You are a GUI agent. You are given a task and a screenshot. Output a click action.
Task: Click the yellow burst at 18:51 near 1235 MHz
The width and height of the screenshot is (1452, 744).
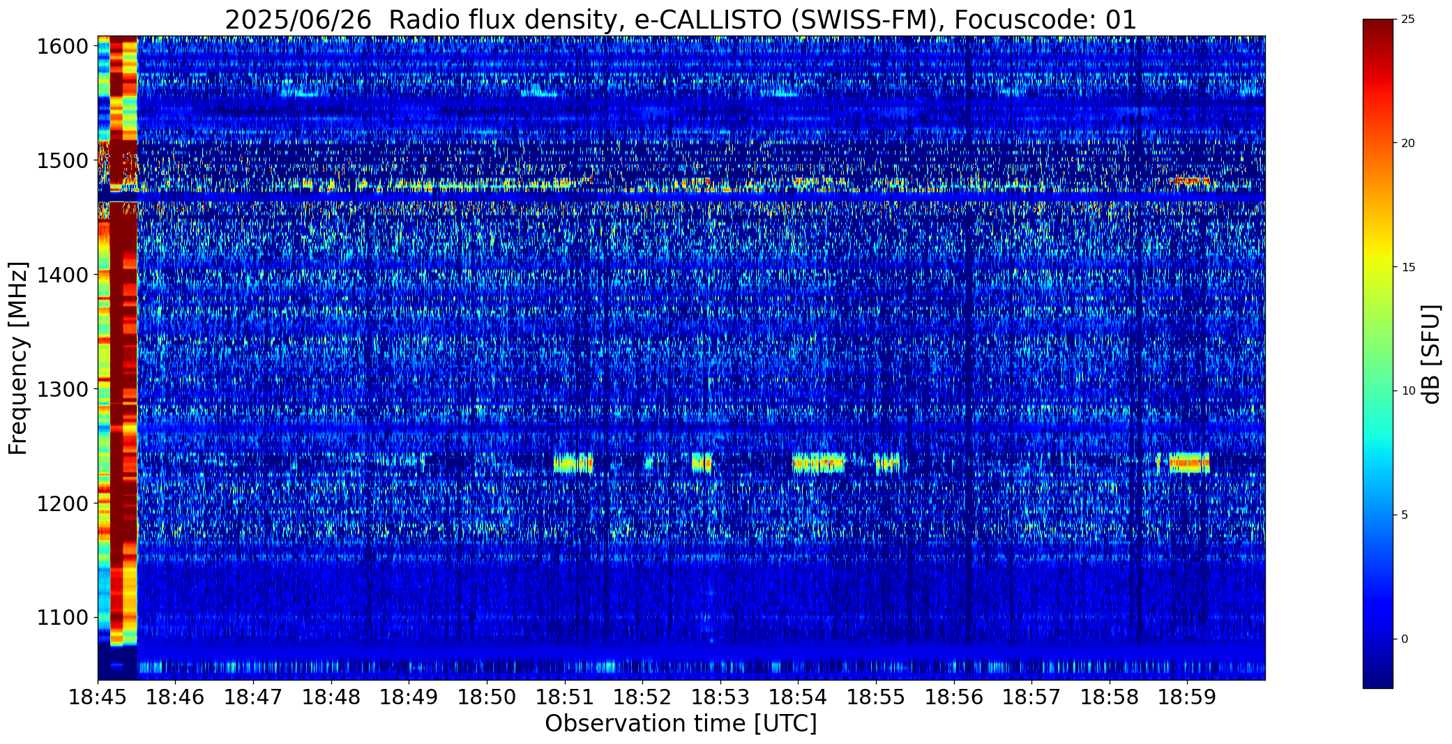click(573, 463)
